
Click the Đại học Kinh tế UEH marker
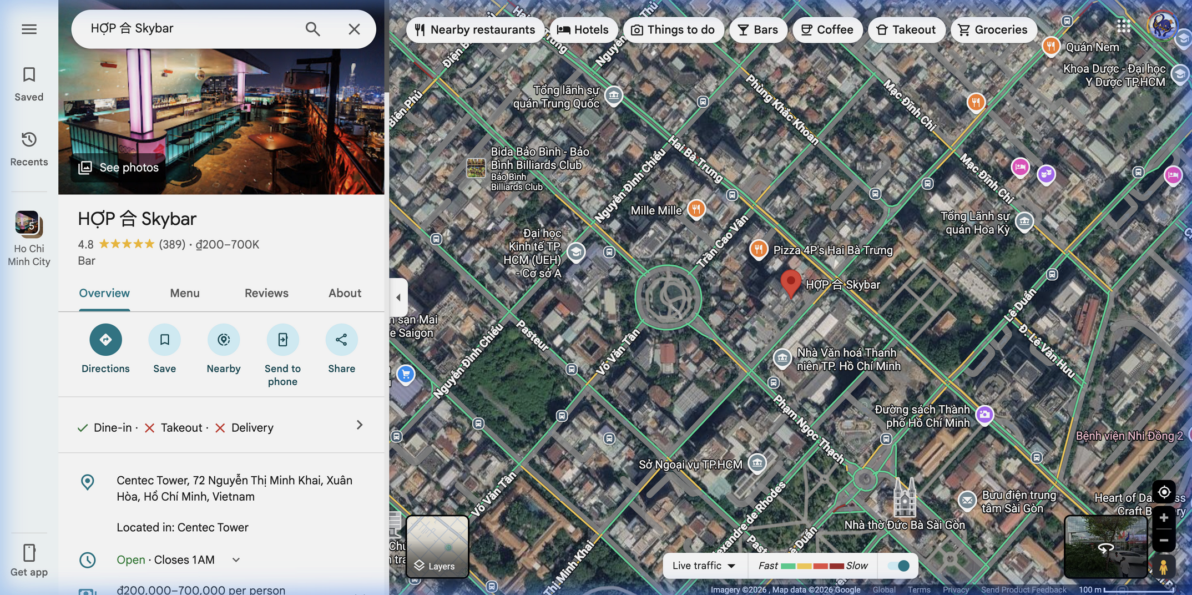click(x=576, y=253)
